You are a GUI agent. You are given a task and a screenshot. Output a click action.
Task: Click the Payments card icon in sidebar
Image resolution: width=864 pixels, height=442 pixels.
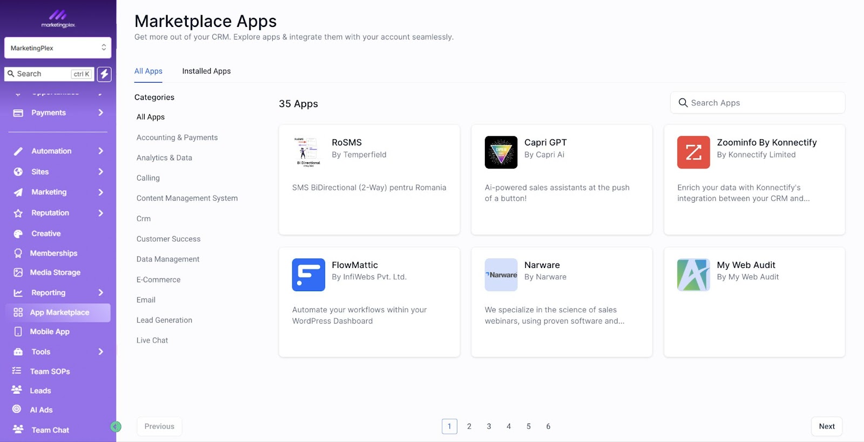18,113
